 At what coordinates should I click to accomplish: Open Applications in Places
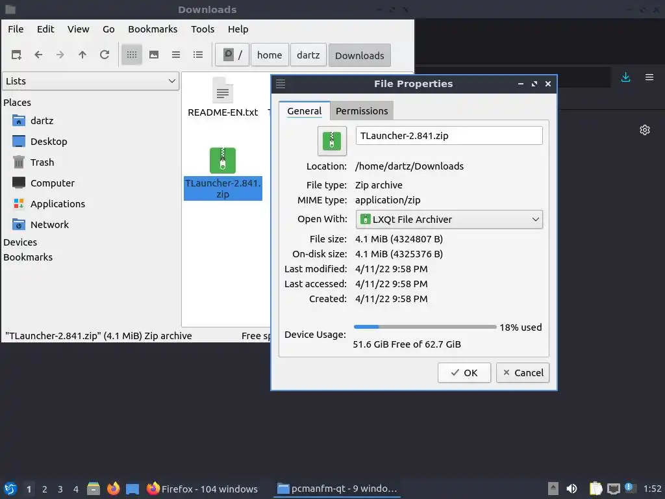point(58,204)
